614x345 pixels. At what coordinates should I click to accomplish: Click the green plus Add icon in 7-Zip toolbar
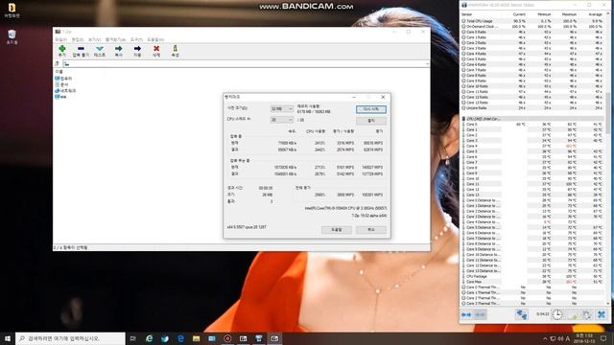coord(61,49)
